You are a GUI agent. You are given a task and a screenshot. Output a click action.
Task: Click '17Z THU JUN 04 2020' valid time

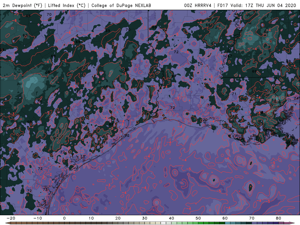coord(270,5)
